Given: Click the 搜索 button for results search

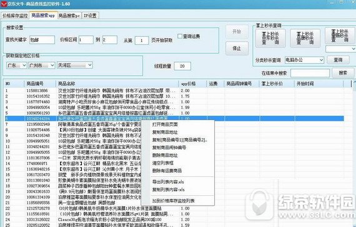Looking at the screenshot, I should tap(343, 73).
